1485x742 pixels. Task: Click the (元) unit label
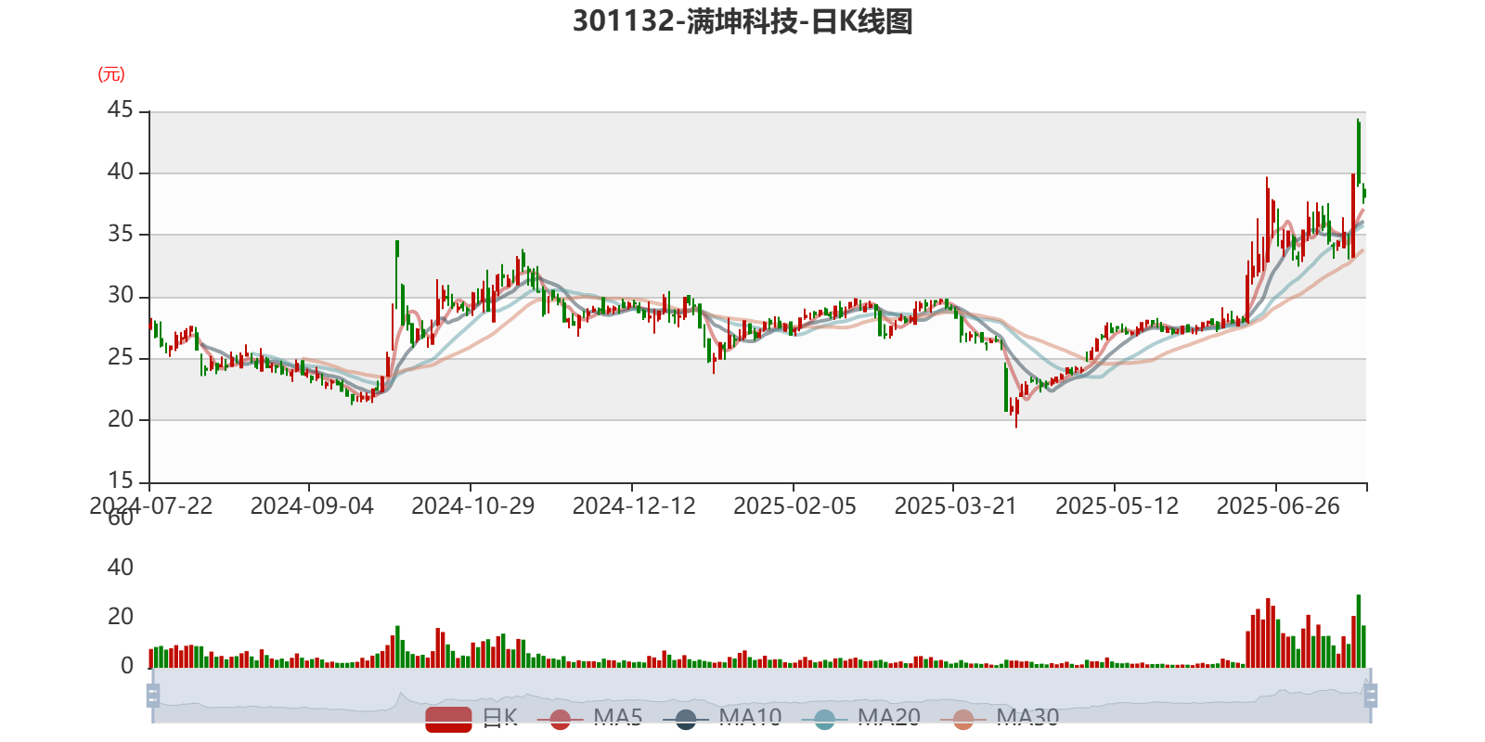111,74
